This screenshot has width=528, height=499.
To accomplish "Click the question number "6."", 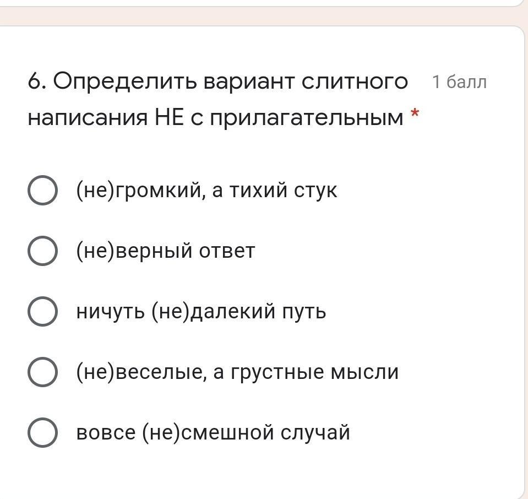I will (x=37, y=82).
